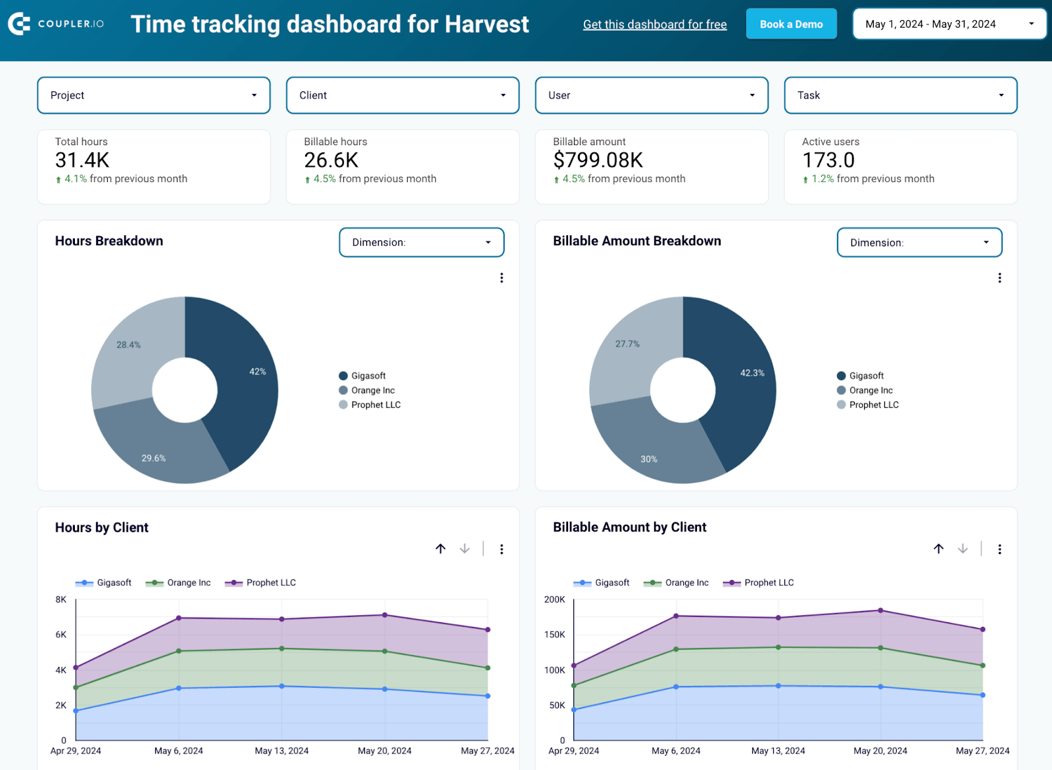Open the May 2024 date range selector
1052x770 pixels.
(949, 24)
